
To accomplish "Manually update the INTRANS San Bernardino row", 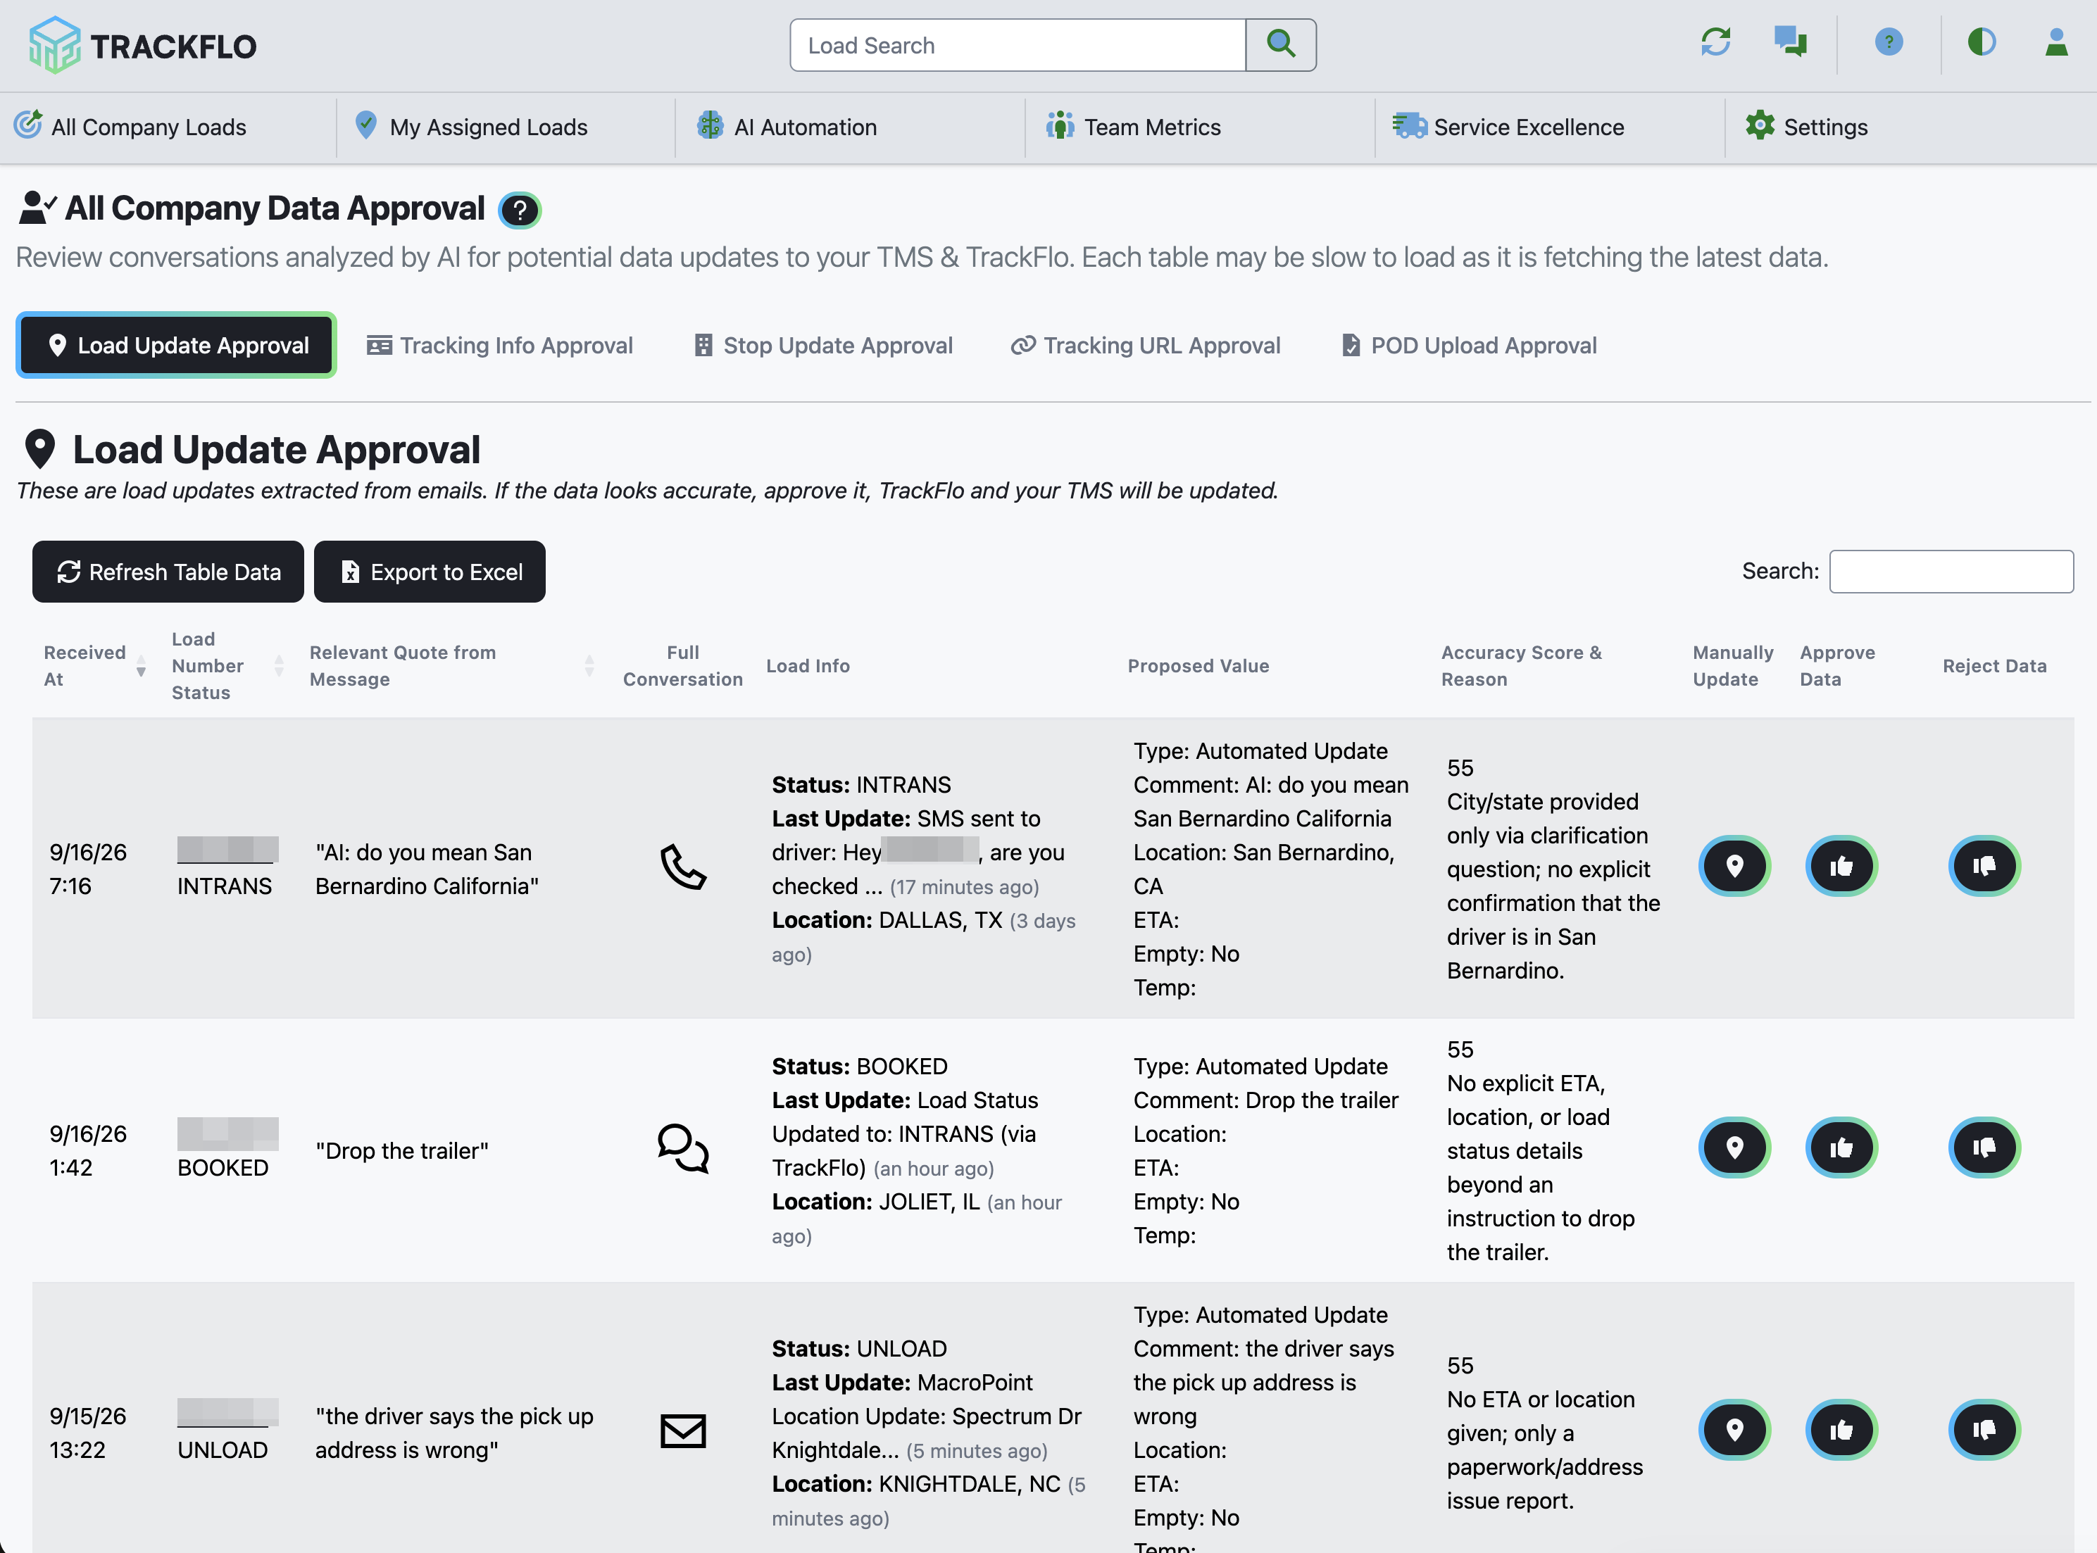I will [x=1734, y=866].
